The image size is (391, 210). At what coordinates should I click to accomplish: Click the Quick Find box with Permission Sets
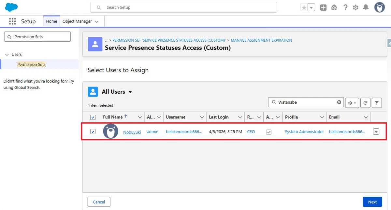tap(37, 37)
